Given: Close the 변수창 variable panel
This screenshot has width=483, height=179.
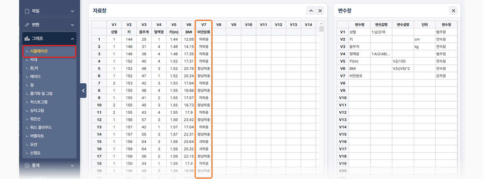Looking at the screenshot, I should tap(453, 11).
